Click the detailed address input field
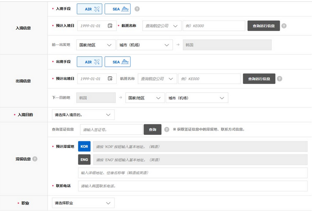This screenshot has width=312, height=211. [193, 173]
